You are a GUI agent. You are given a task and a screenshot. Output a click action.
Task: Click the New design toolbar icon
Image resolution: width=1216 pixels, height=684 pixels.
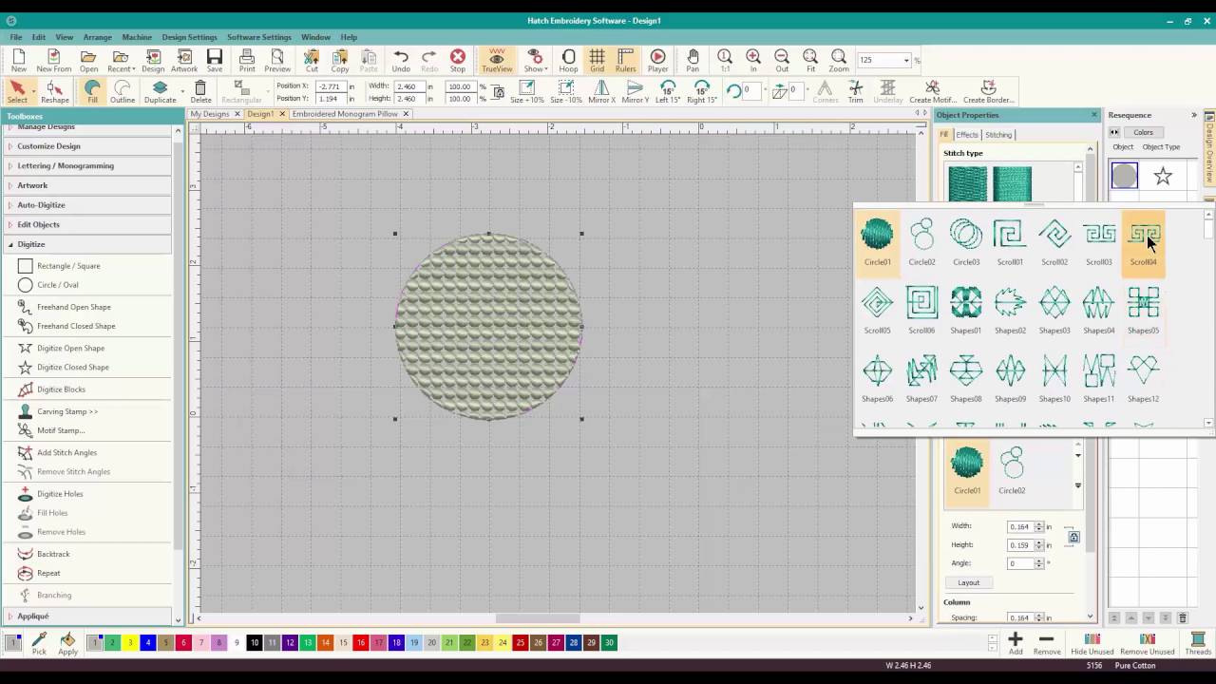pyautogui.click(x=18, y=61)
